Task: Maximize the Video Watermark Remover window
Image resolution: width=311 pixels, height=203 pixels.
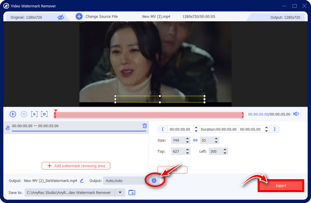Action: tap(294, 6)
